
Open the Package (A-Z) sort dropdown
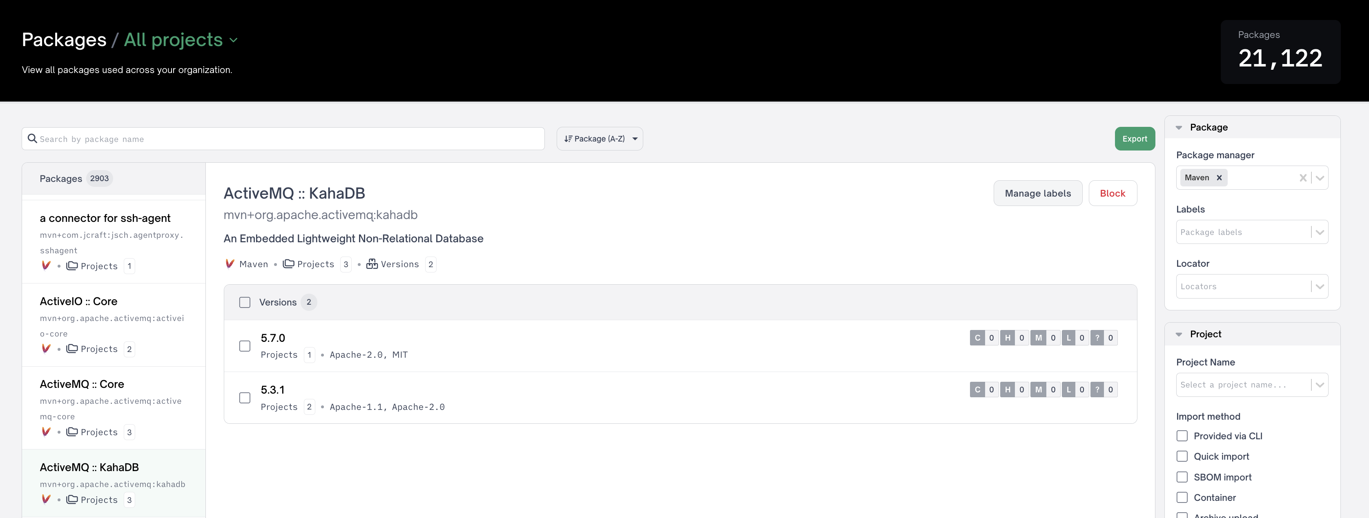tap(600, 139)
